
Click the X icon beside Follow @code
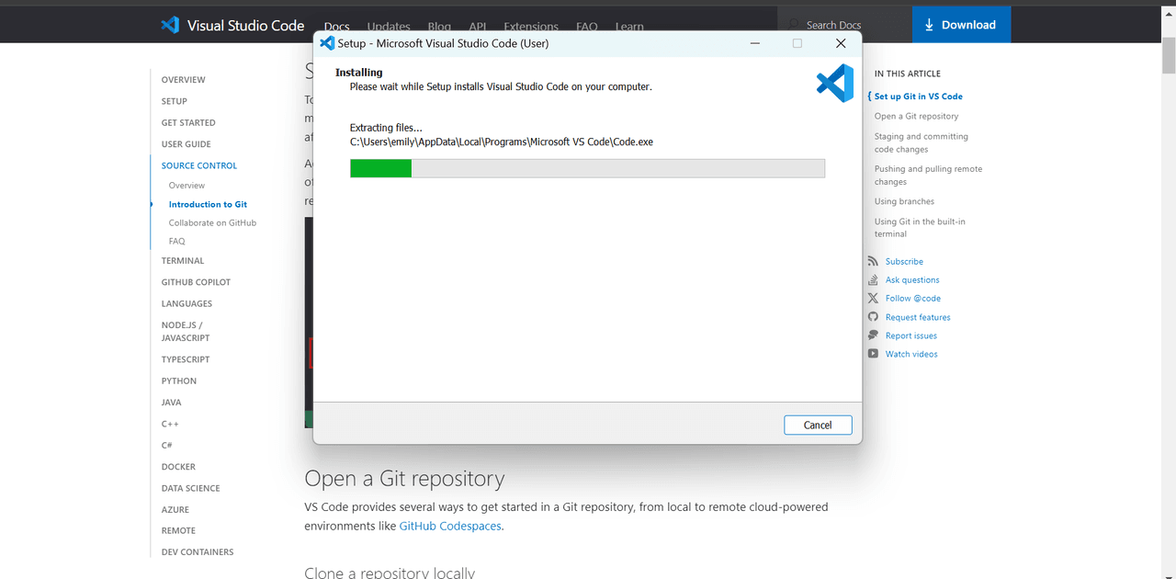pyautogui.click(x=873, y=299)
